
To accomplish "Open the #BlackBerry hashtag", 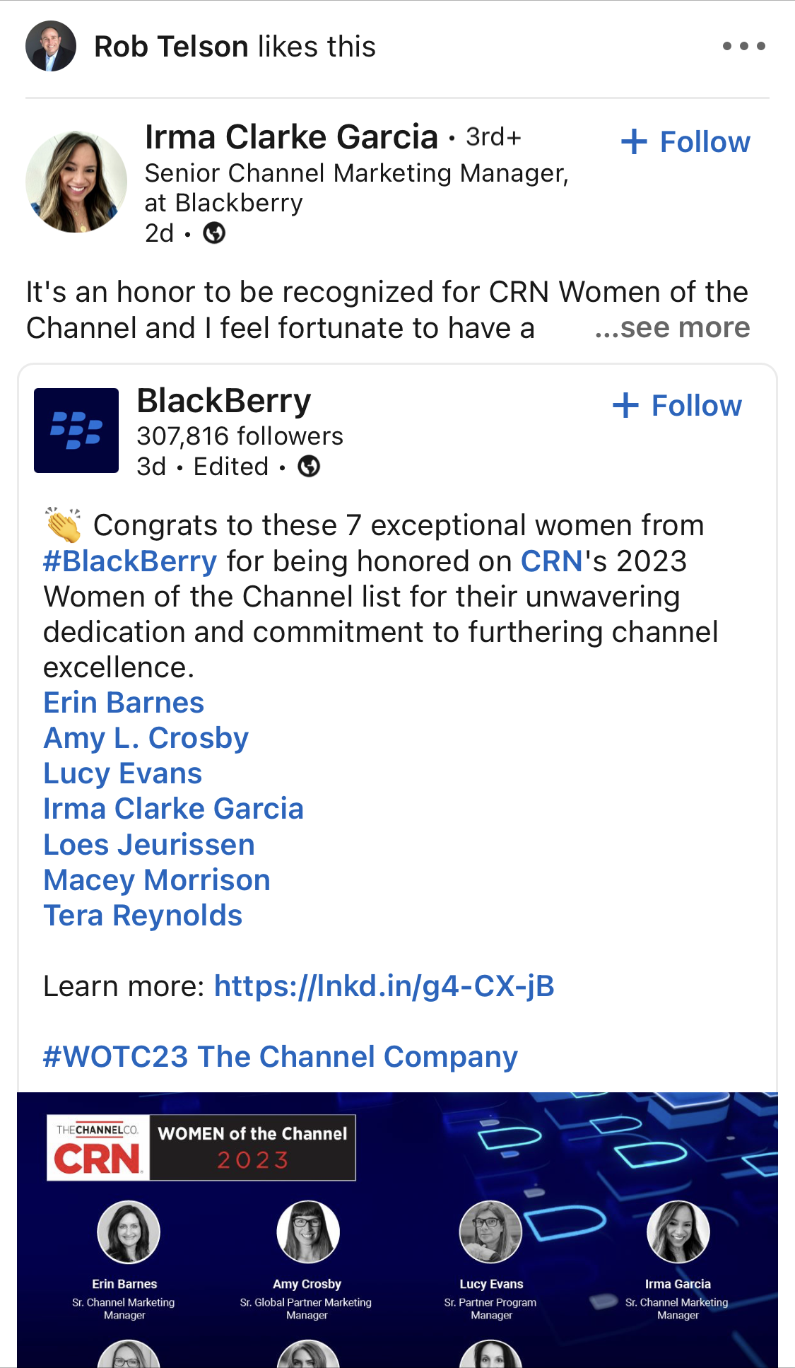I will (x=130, y=561).
